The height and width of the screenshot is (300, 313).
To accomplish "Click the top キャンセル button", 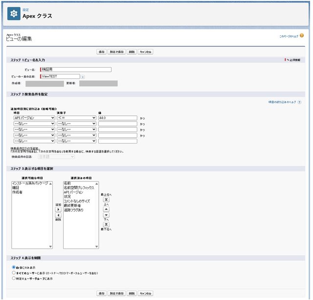I will click(146, 52).
